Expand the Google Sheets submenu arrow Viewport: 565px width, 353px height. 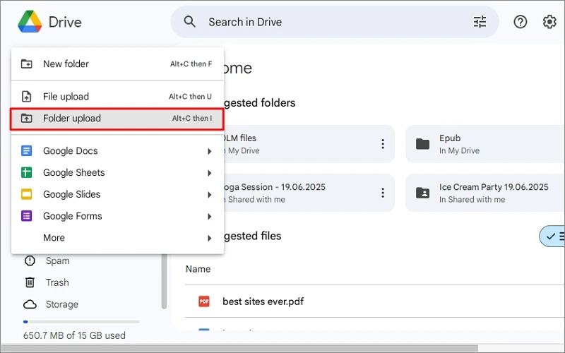pos(209,173)
